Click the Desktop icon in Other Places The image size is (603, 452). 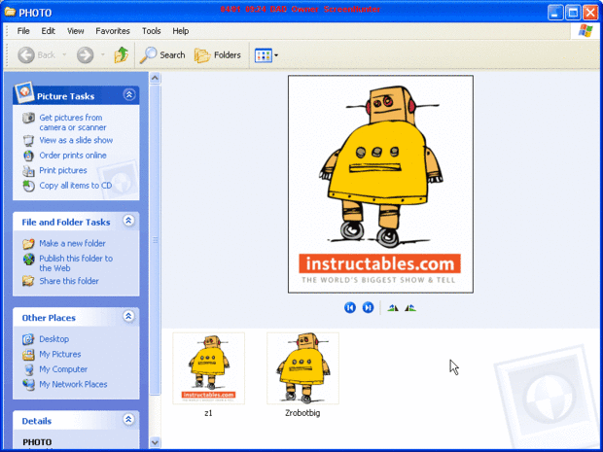pyautogui.click(x=28, y=339)
